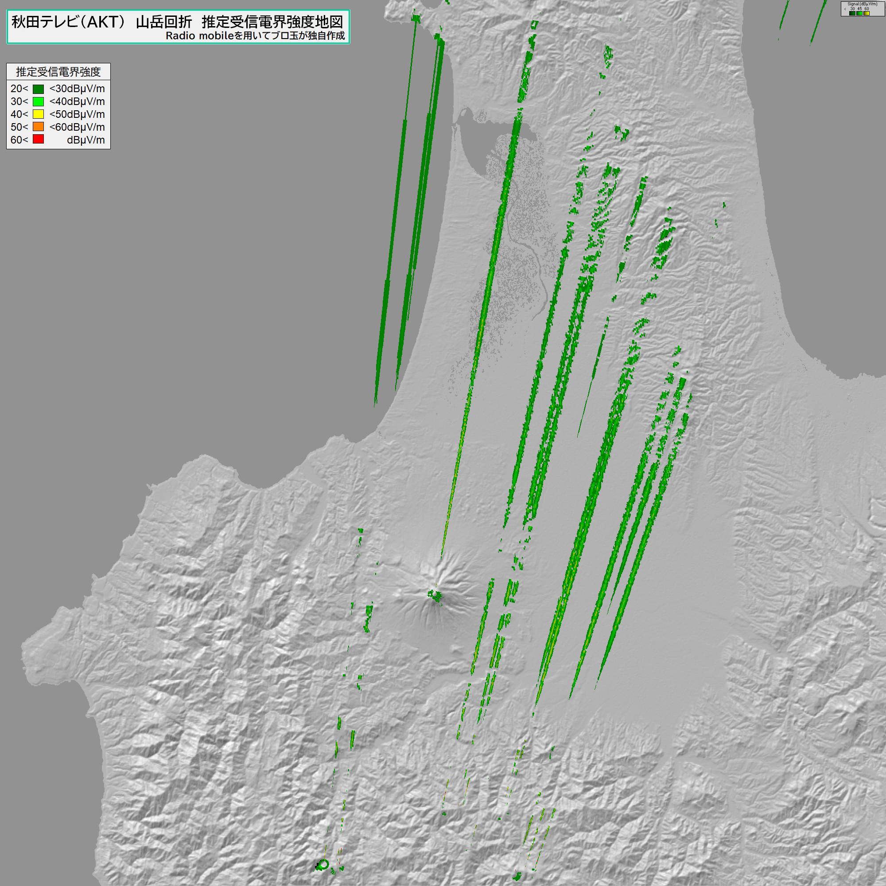886x886 pixels.
Task: Click the '<' symbol in Signal legend
Action: click(845, 9)
